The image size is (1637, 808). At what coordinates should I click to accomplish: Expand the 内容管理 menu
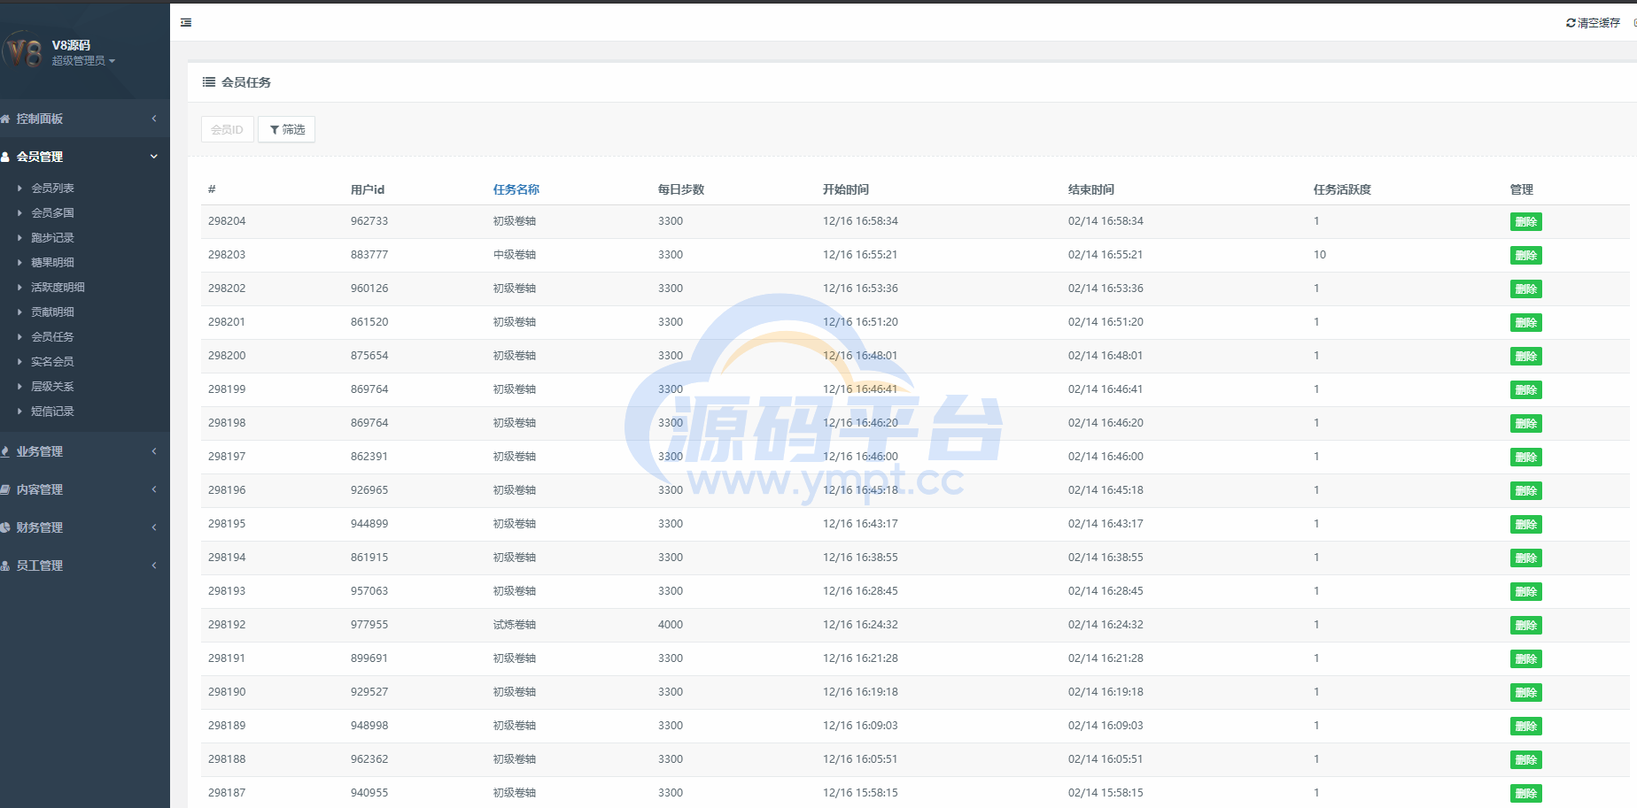coord(84,489)
